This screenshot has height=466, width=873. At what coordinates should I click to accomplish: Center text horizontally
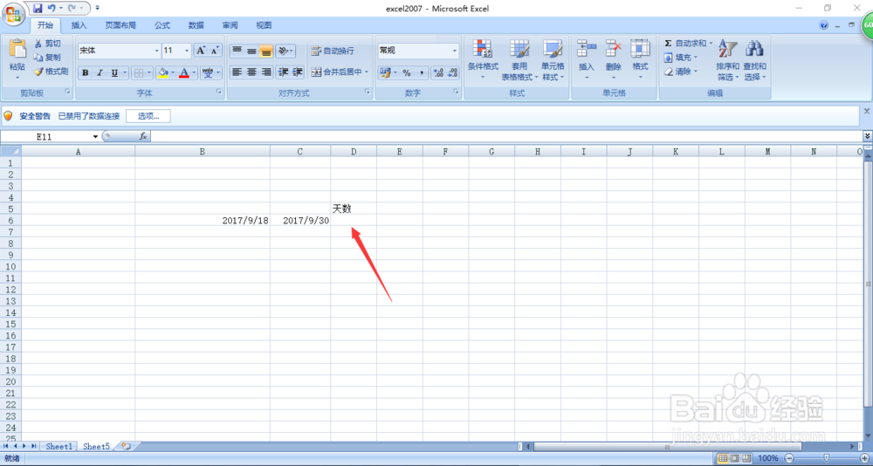point(251,72)
